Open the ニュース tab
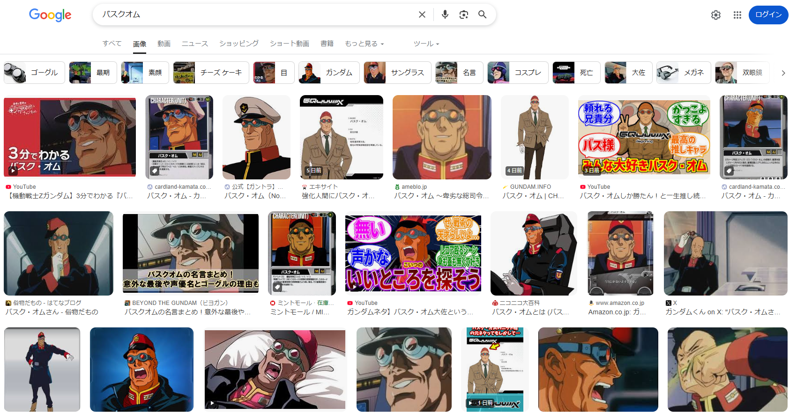789x415 pixels. point(195,44)
